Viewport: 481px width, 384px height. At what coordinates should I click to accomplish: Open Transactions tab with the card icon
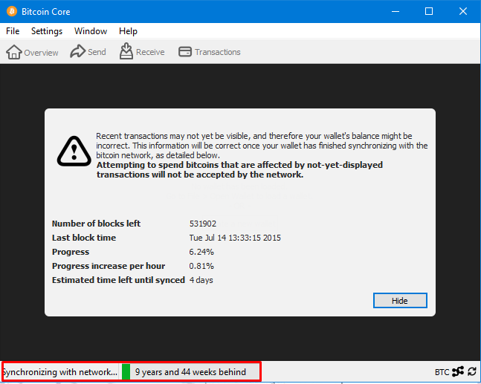coord(210,52)
